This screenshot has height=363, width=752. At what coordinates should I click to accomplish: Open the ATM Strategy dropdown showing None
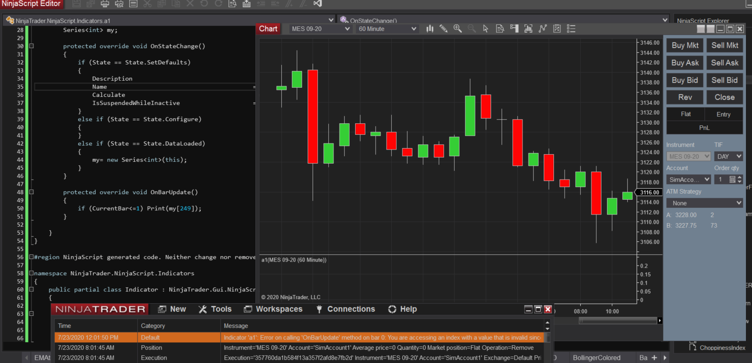(x=704, y=203)
